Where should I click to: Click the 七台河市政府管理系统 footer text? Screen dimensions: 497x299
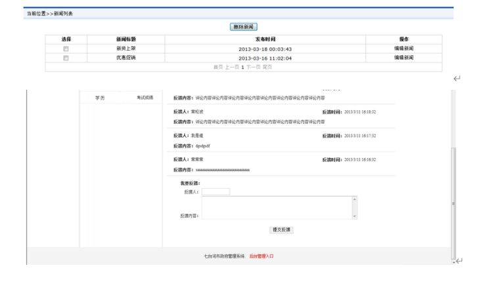[x=224, y=256]
